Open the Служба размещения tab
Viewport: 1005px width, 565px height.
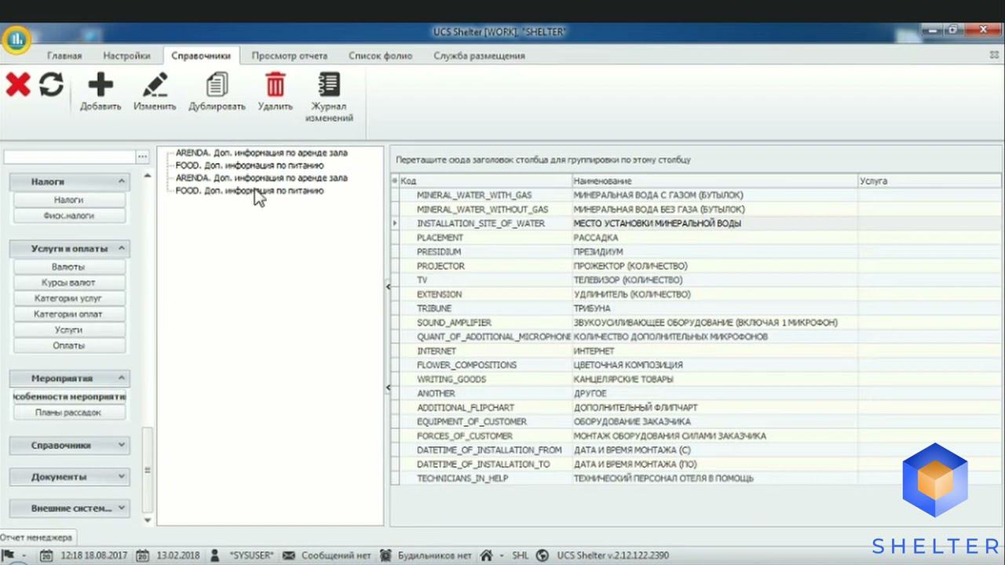point(479,56)
